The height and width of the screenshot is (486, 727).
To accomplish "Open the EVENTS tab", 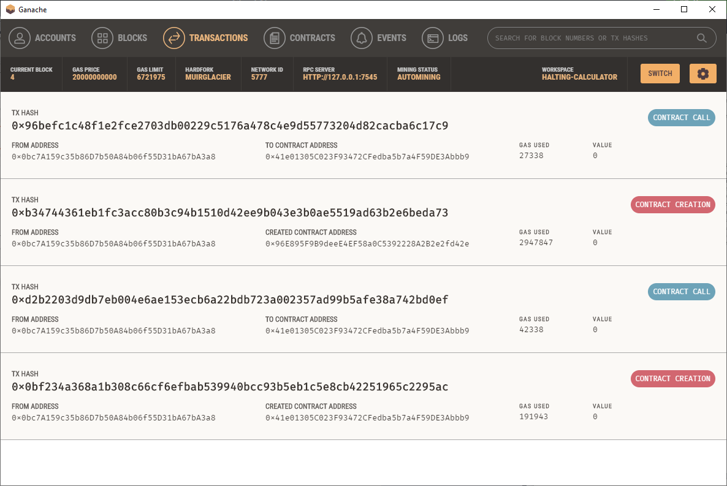I will click(390, 37).
